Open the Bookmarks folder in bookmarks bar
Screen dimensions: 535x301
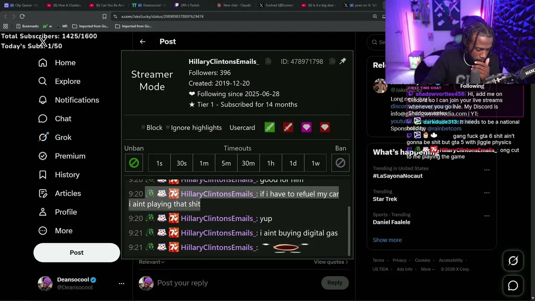click(27, 26)
